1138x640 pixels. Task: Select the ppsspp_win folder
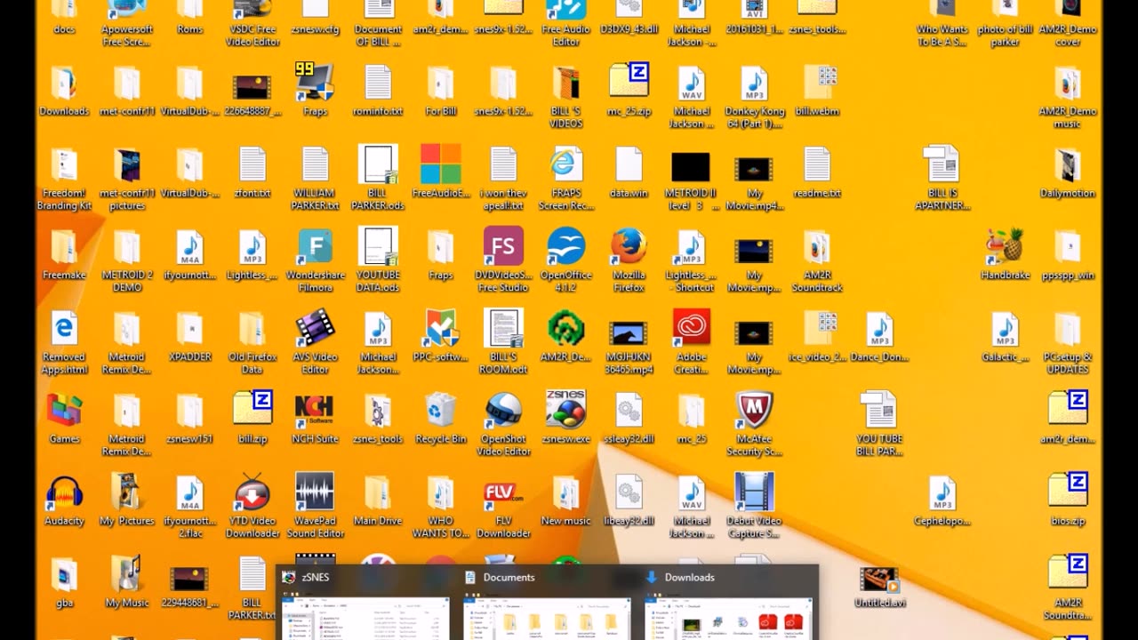[1068, 248]
